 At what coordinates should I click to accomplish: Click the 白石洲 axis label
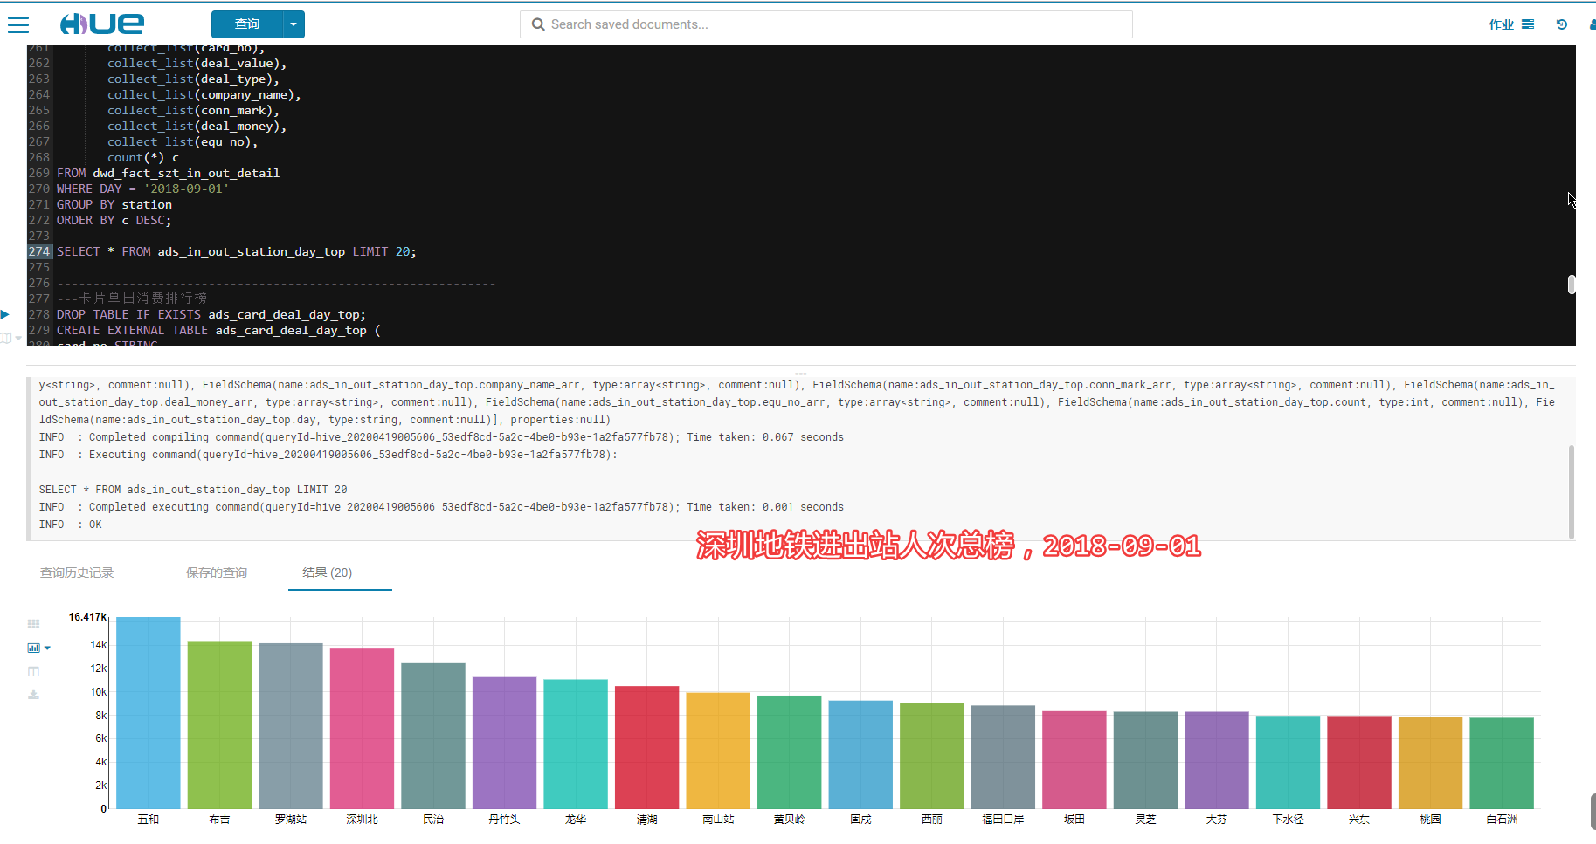point(1502,820)
